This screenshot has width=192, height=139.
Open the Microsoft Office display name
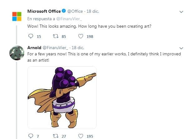pyautogui.click(x=44, y=11)
